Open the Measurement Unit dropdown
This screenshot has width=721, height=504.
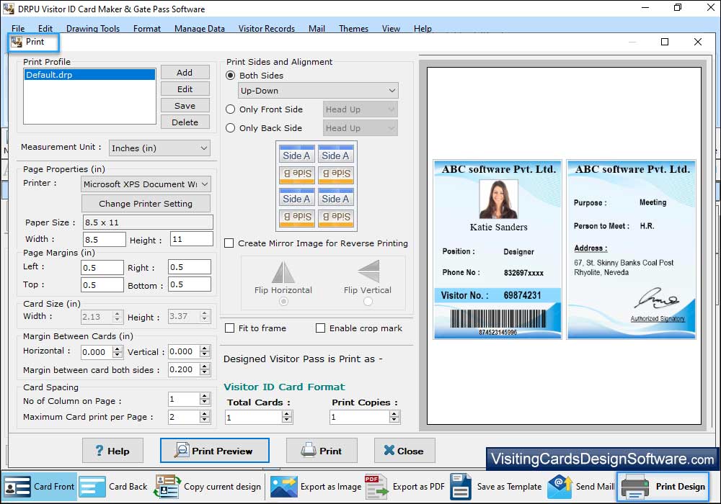click(x=159, y=148)
